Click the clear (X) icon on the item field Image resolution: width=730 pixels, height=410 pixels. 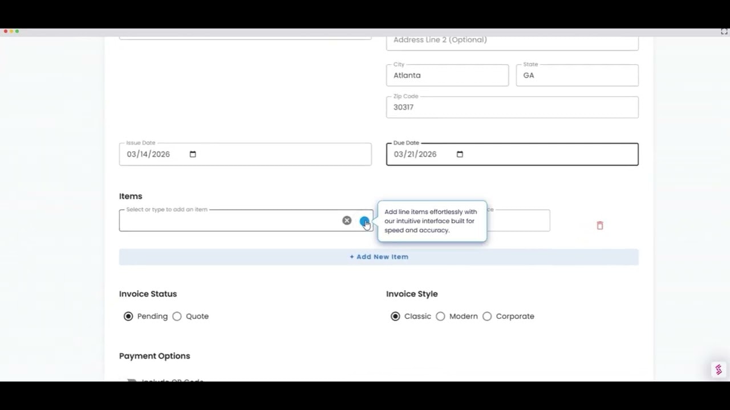coord(347,220)
